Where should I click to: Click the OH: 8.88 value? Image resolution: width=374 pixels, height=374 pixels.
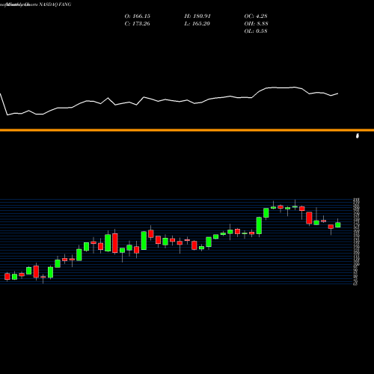256,24
